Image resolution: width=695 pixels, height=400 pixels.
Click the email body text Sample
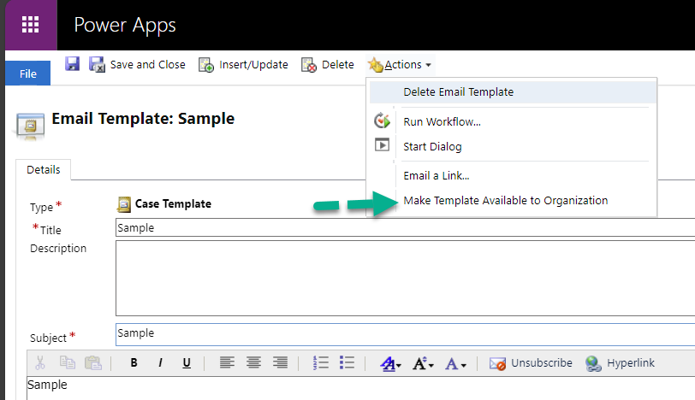pyautogui.click(x=47, y=385)
